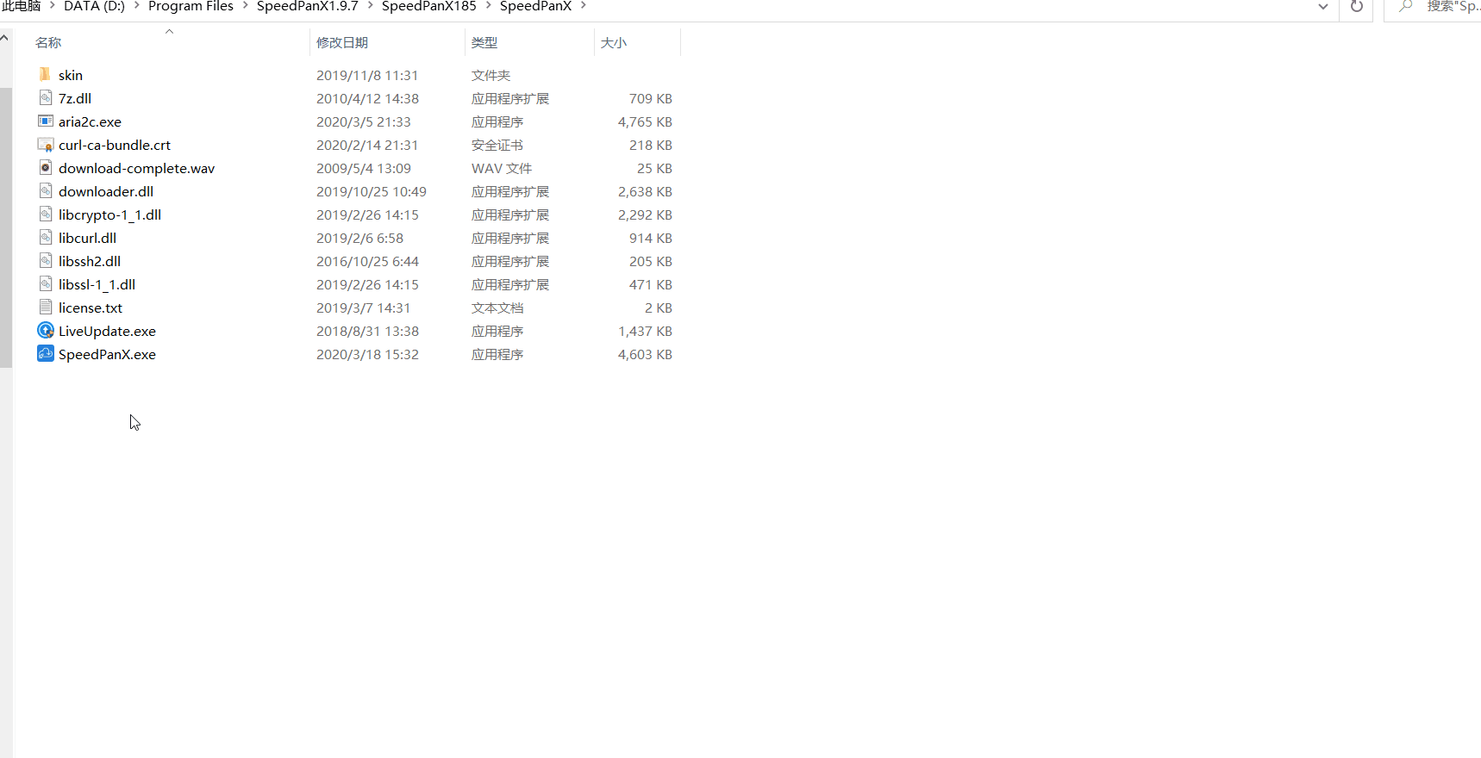The height and width of the screenshot is (758, 1481).
Task: Go to 此电脑 in breadcrumb
Action: click(22, 5)
